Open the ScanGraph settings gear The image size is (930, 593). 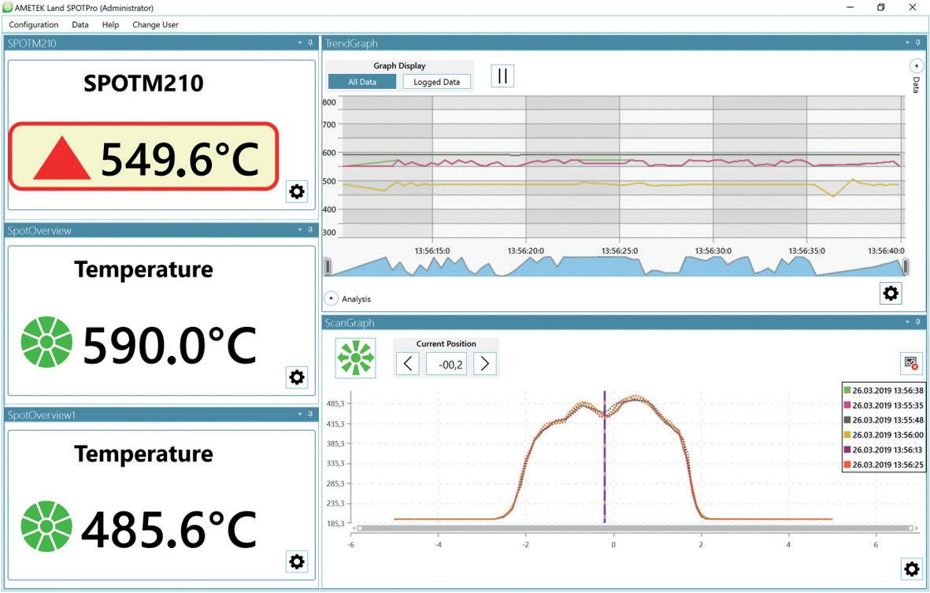pos(912,569)
